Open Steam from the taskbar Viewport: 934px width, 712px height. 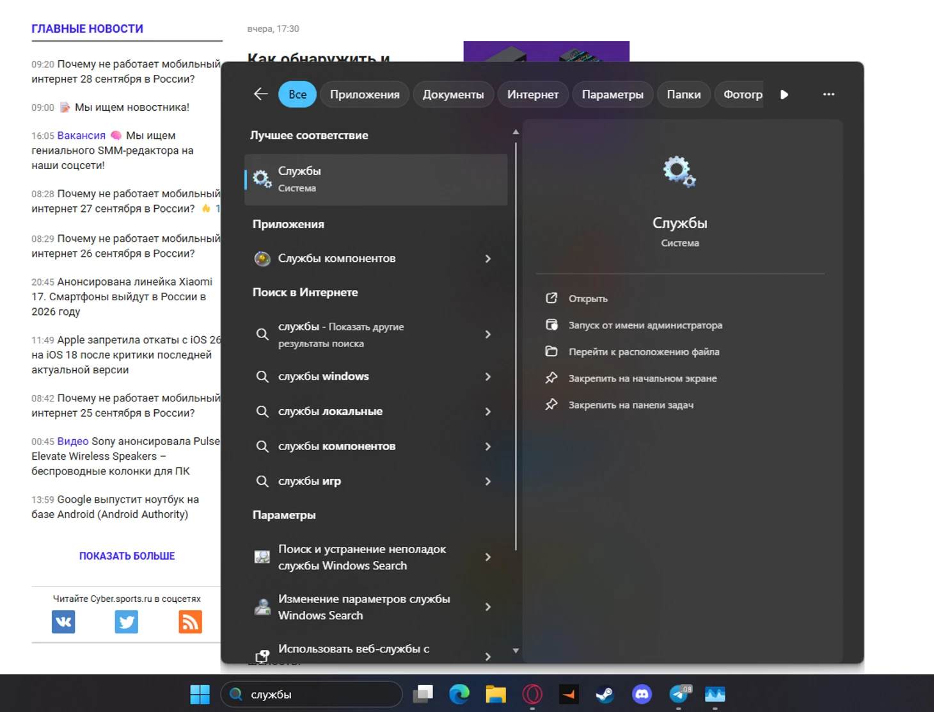(x=605, y=694)
